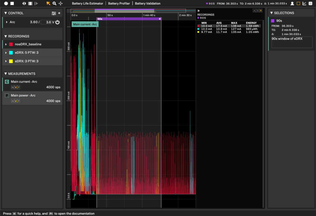
Task: Open the Battery Validation tab
Action: 148,3
